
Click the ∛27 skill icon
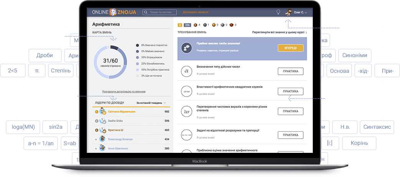coord(186,111)
